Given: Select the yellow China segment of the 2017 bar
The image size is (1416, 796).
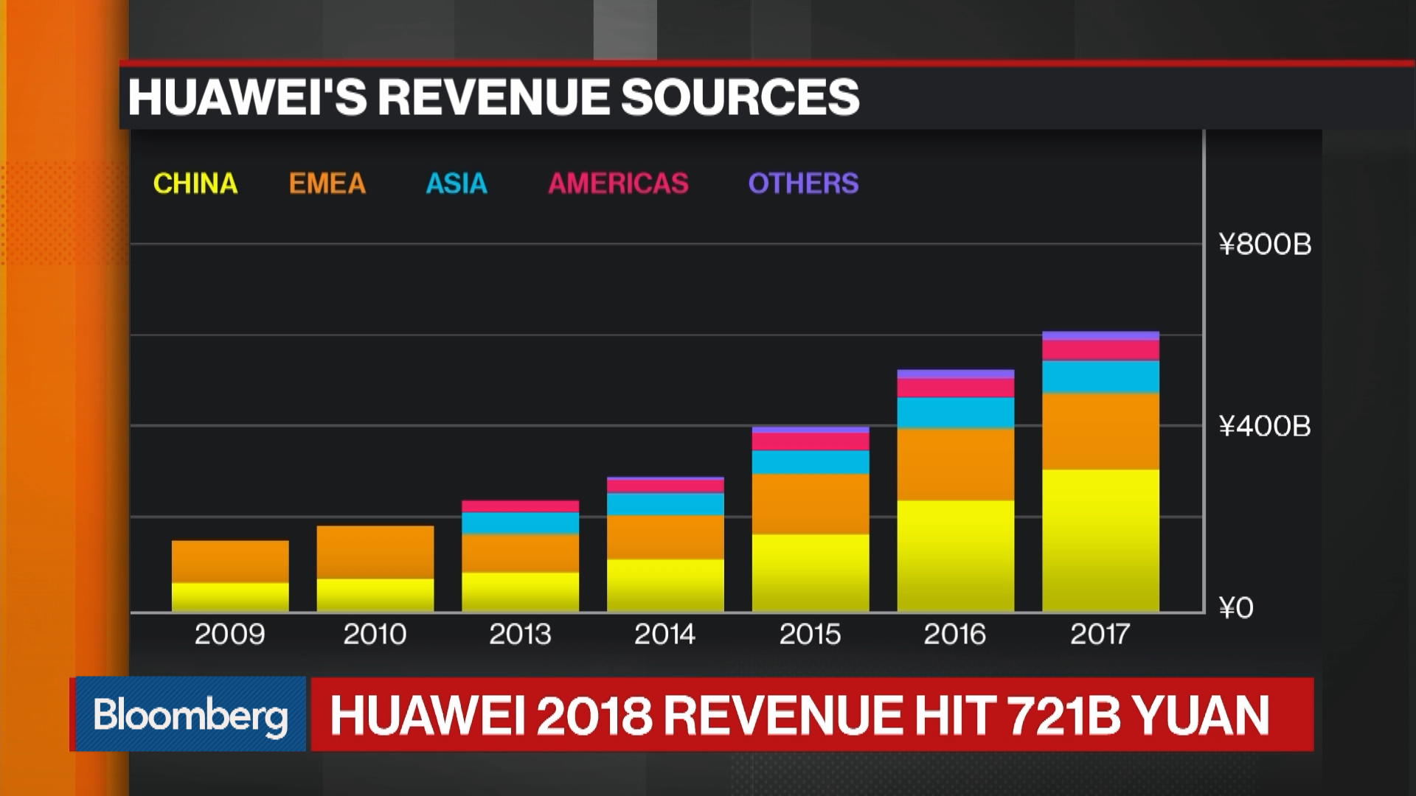Looking at the screenshot, I should point(1100,540).
